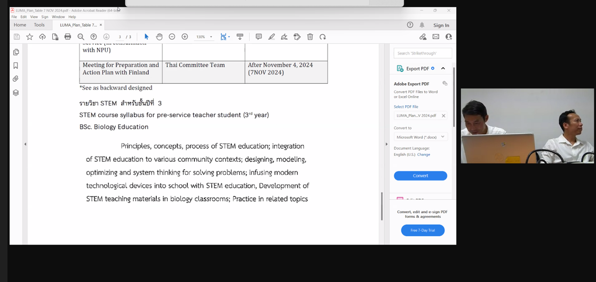Send file by email envelope icon

(436, 37)
